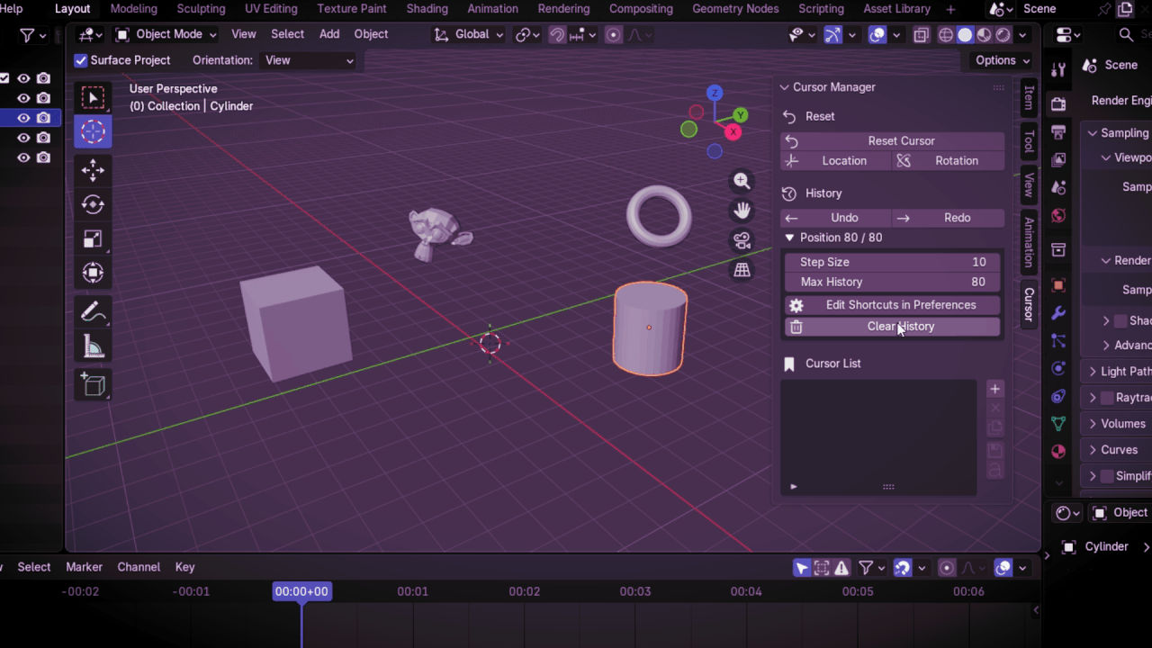
Task: Open the Render properties tab icon
Action: click(1058, 104)
